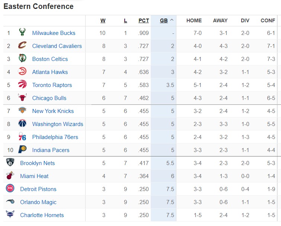
Task: Open the Washington Wizards team link
Action: click(58, 124)
